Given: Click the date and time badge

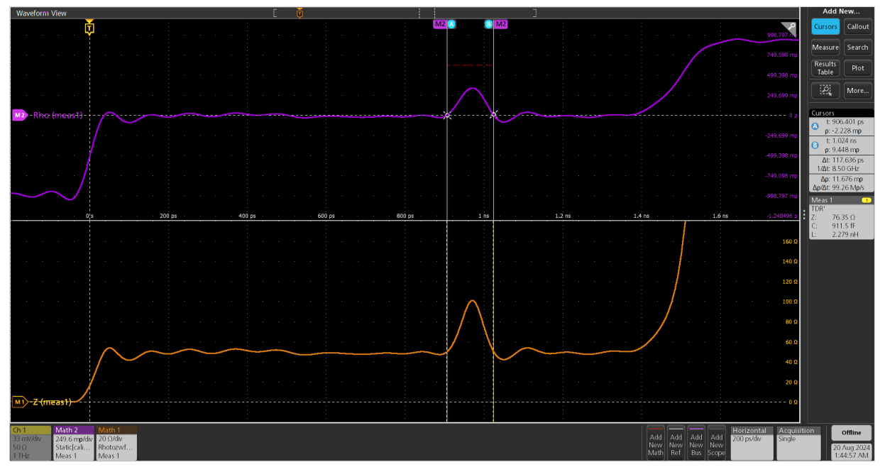Looking at the screenshot, I should pos(852,451).
